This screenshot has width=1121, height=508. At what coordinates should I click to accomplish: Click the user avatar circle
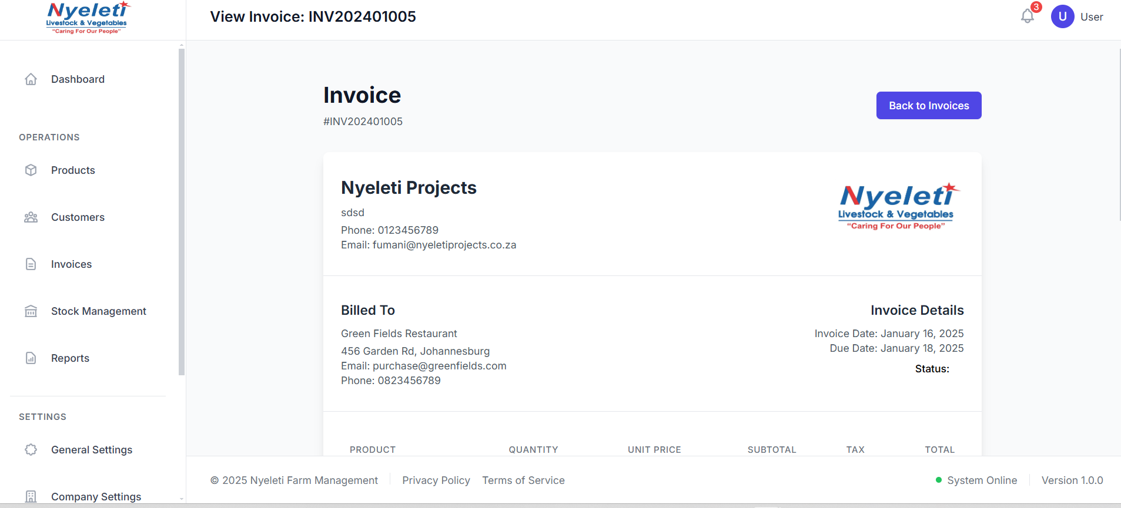pyautogui.click(x=1062, y=16)
